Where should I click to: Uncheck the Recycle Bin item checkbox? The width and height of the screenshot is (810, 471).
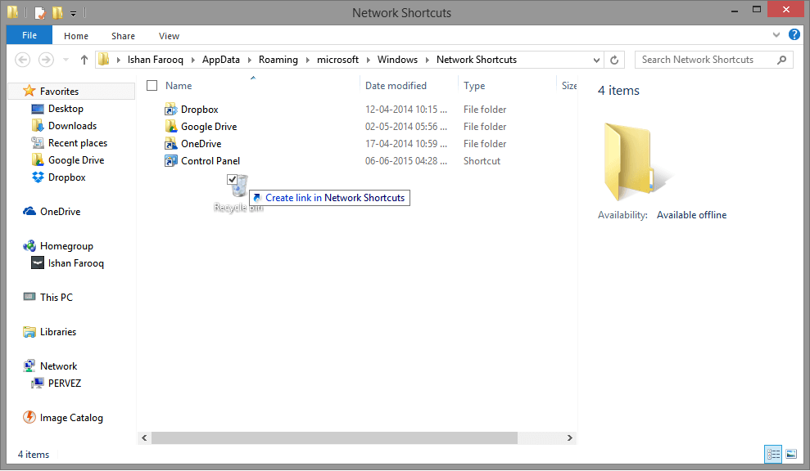click(x=233, y=179)
